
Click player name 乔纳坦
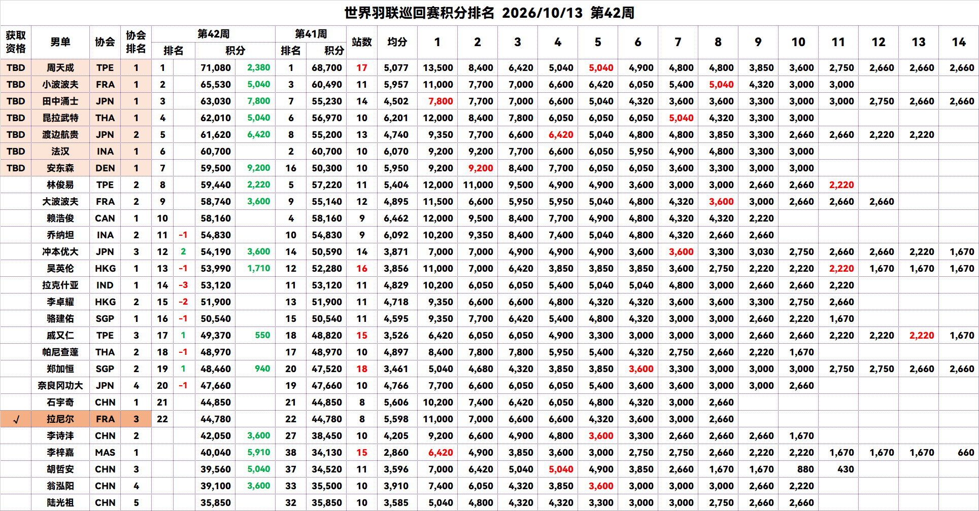pyautogui.click(x=60, y=235)
